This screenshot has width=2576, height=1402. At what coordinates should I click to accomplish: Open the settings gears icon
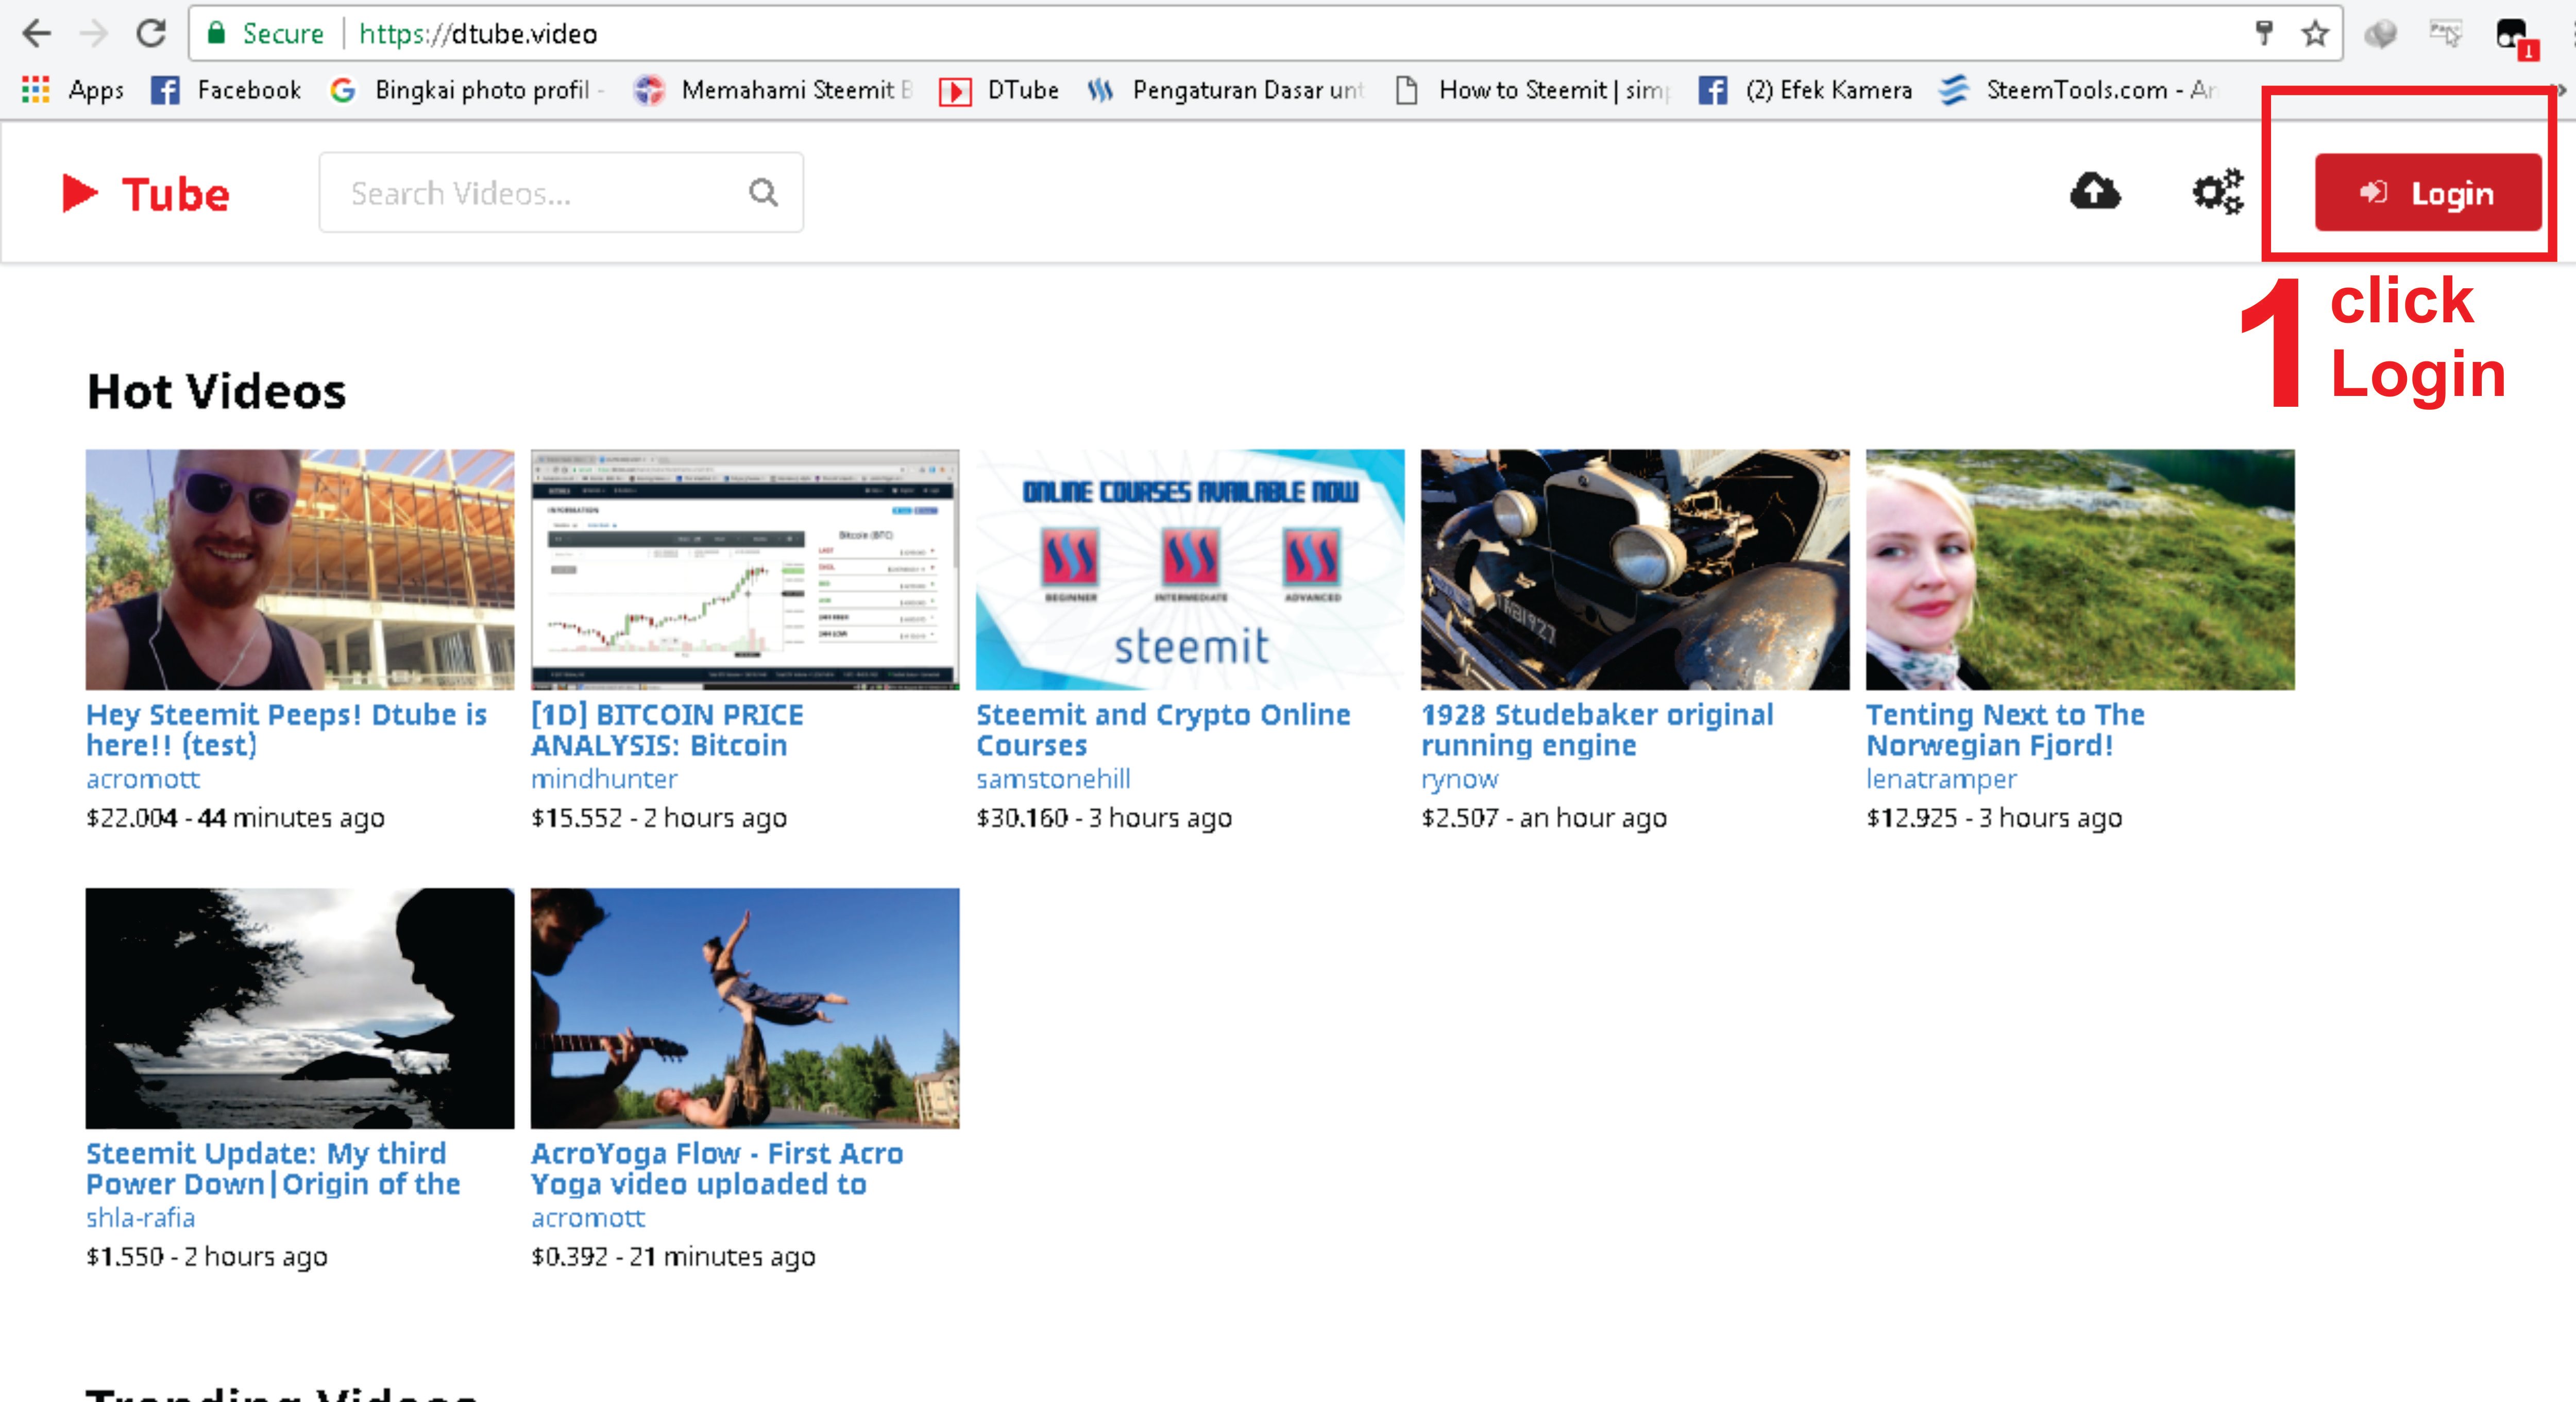click(x=2218, y=192)
